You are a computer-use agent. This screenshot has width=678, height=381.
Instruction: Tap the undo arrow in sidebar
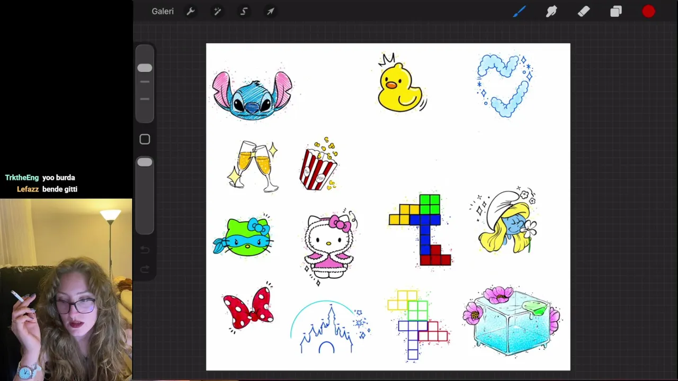145,250
